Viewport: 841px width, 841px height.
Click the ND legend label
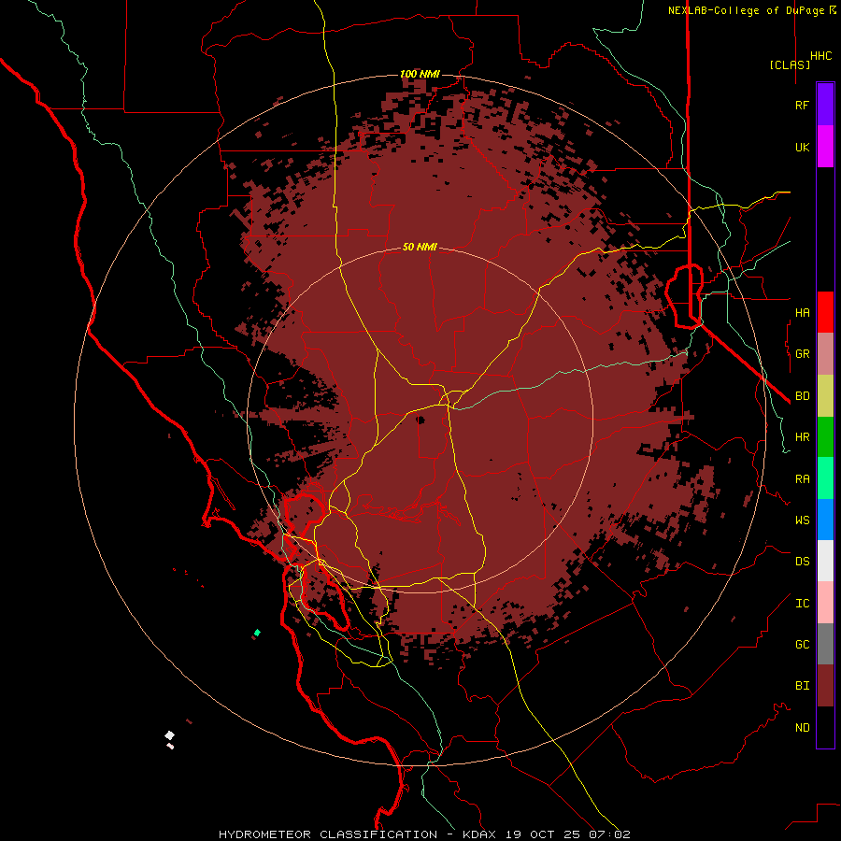[x=802, y=727]
